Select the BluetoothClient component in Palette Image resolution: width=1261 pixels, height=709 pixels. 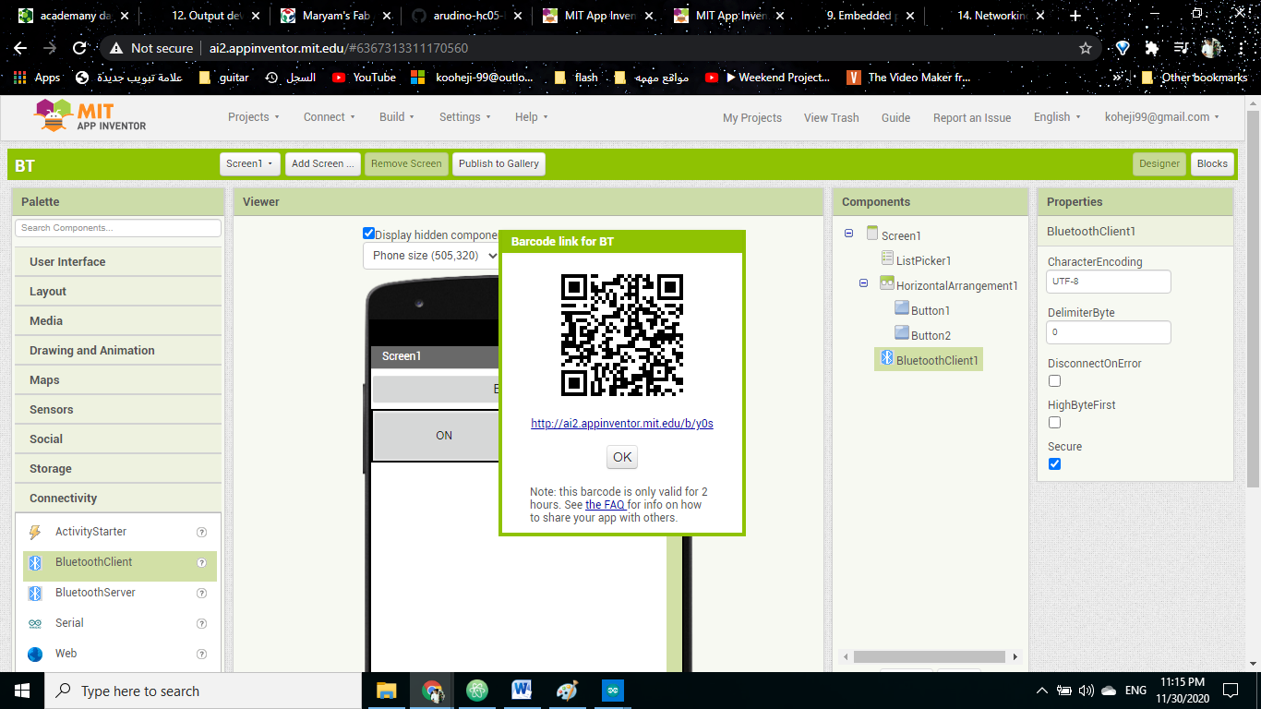click(92, 562)
